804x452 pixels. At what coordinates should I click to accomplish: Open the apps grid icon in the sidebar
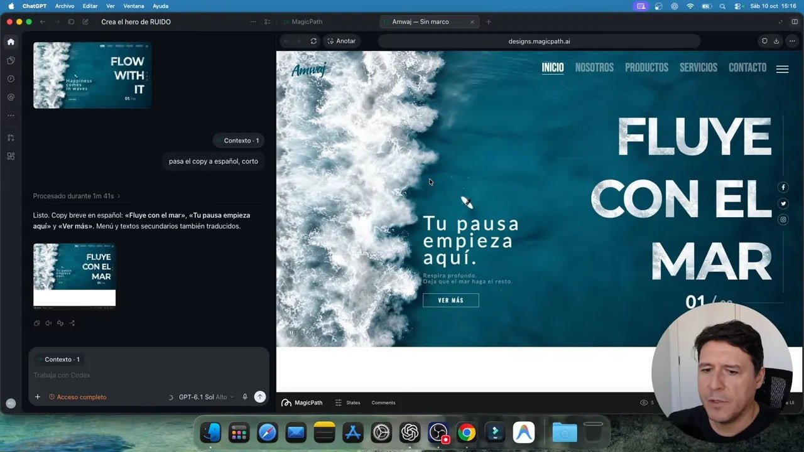(11, 156)
